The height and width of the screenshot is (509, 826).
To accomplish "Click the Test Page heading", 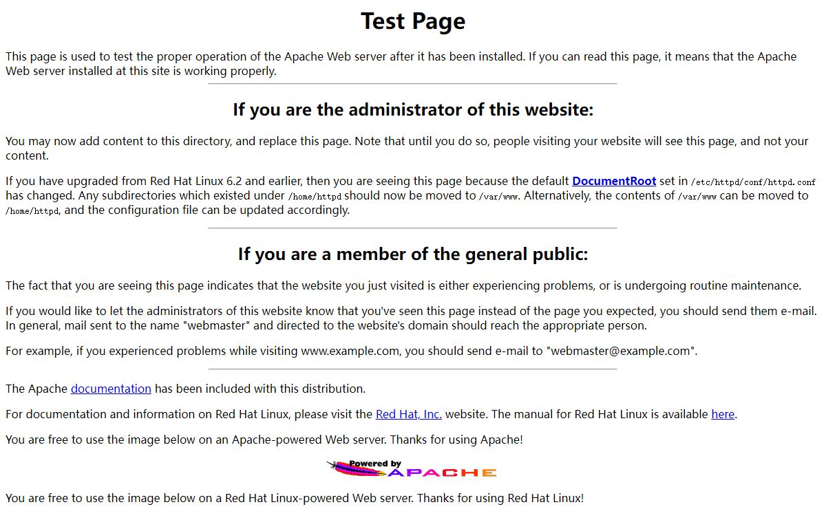I will pos(413,21).
